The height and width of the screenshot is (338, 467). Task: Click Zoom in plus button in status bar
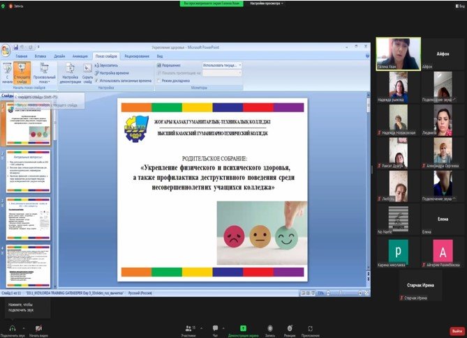point(359,293)
